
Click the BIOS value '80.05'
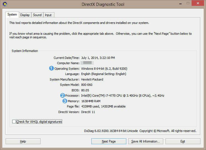coord(85,90)
